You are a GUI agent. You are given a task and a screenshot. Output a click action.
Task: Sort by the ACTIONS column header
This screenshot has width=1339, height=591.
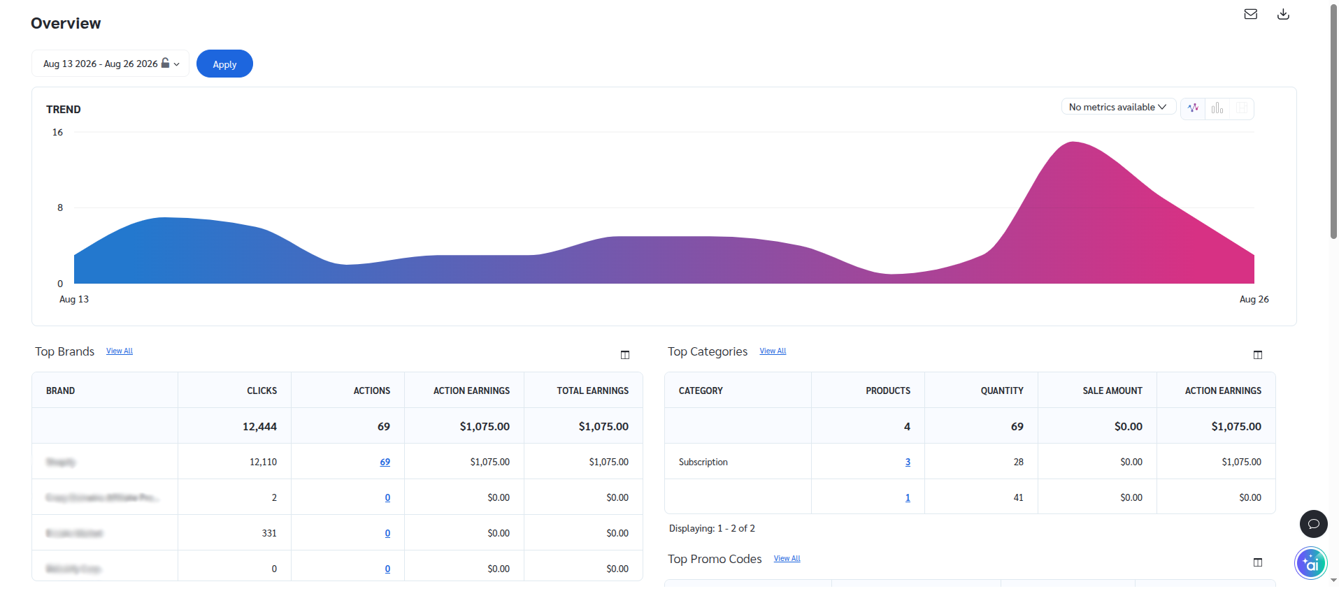click(x=371, y=391)
